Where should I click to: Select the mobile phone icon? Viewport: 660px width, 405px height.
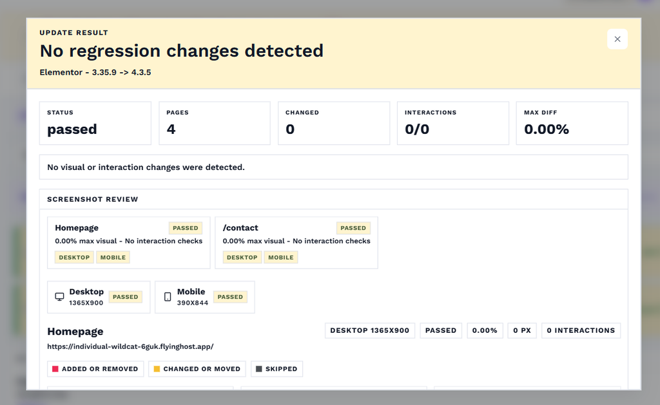(x=168, y=297)
